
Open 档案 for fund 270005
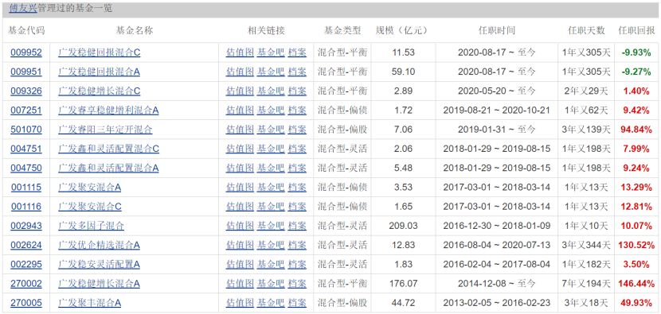(x=297, y=303)
